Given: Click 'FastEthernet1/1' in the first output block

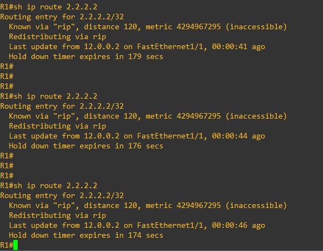Looking at the screenshot, I should (x=170, y=47).
